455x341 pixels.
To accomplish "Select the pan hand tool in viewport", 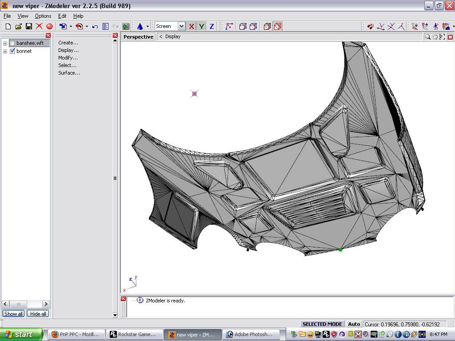I will pyautogui.click(x=435, y=37).
